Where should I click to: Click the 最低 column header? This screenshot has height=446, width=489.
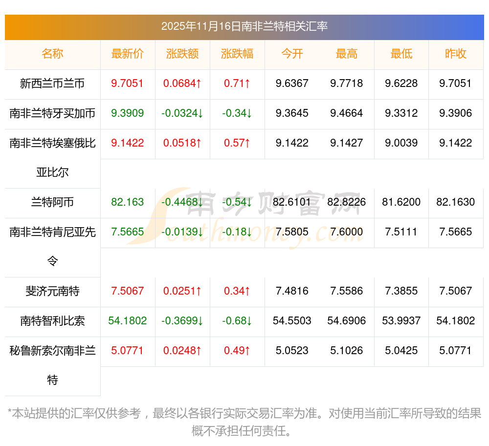tap(401, 54)
